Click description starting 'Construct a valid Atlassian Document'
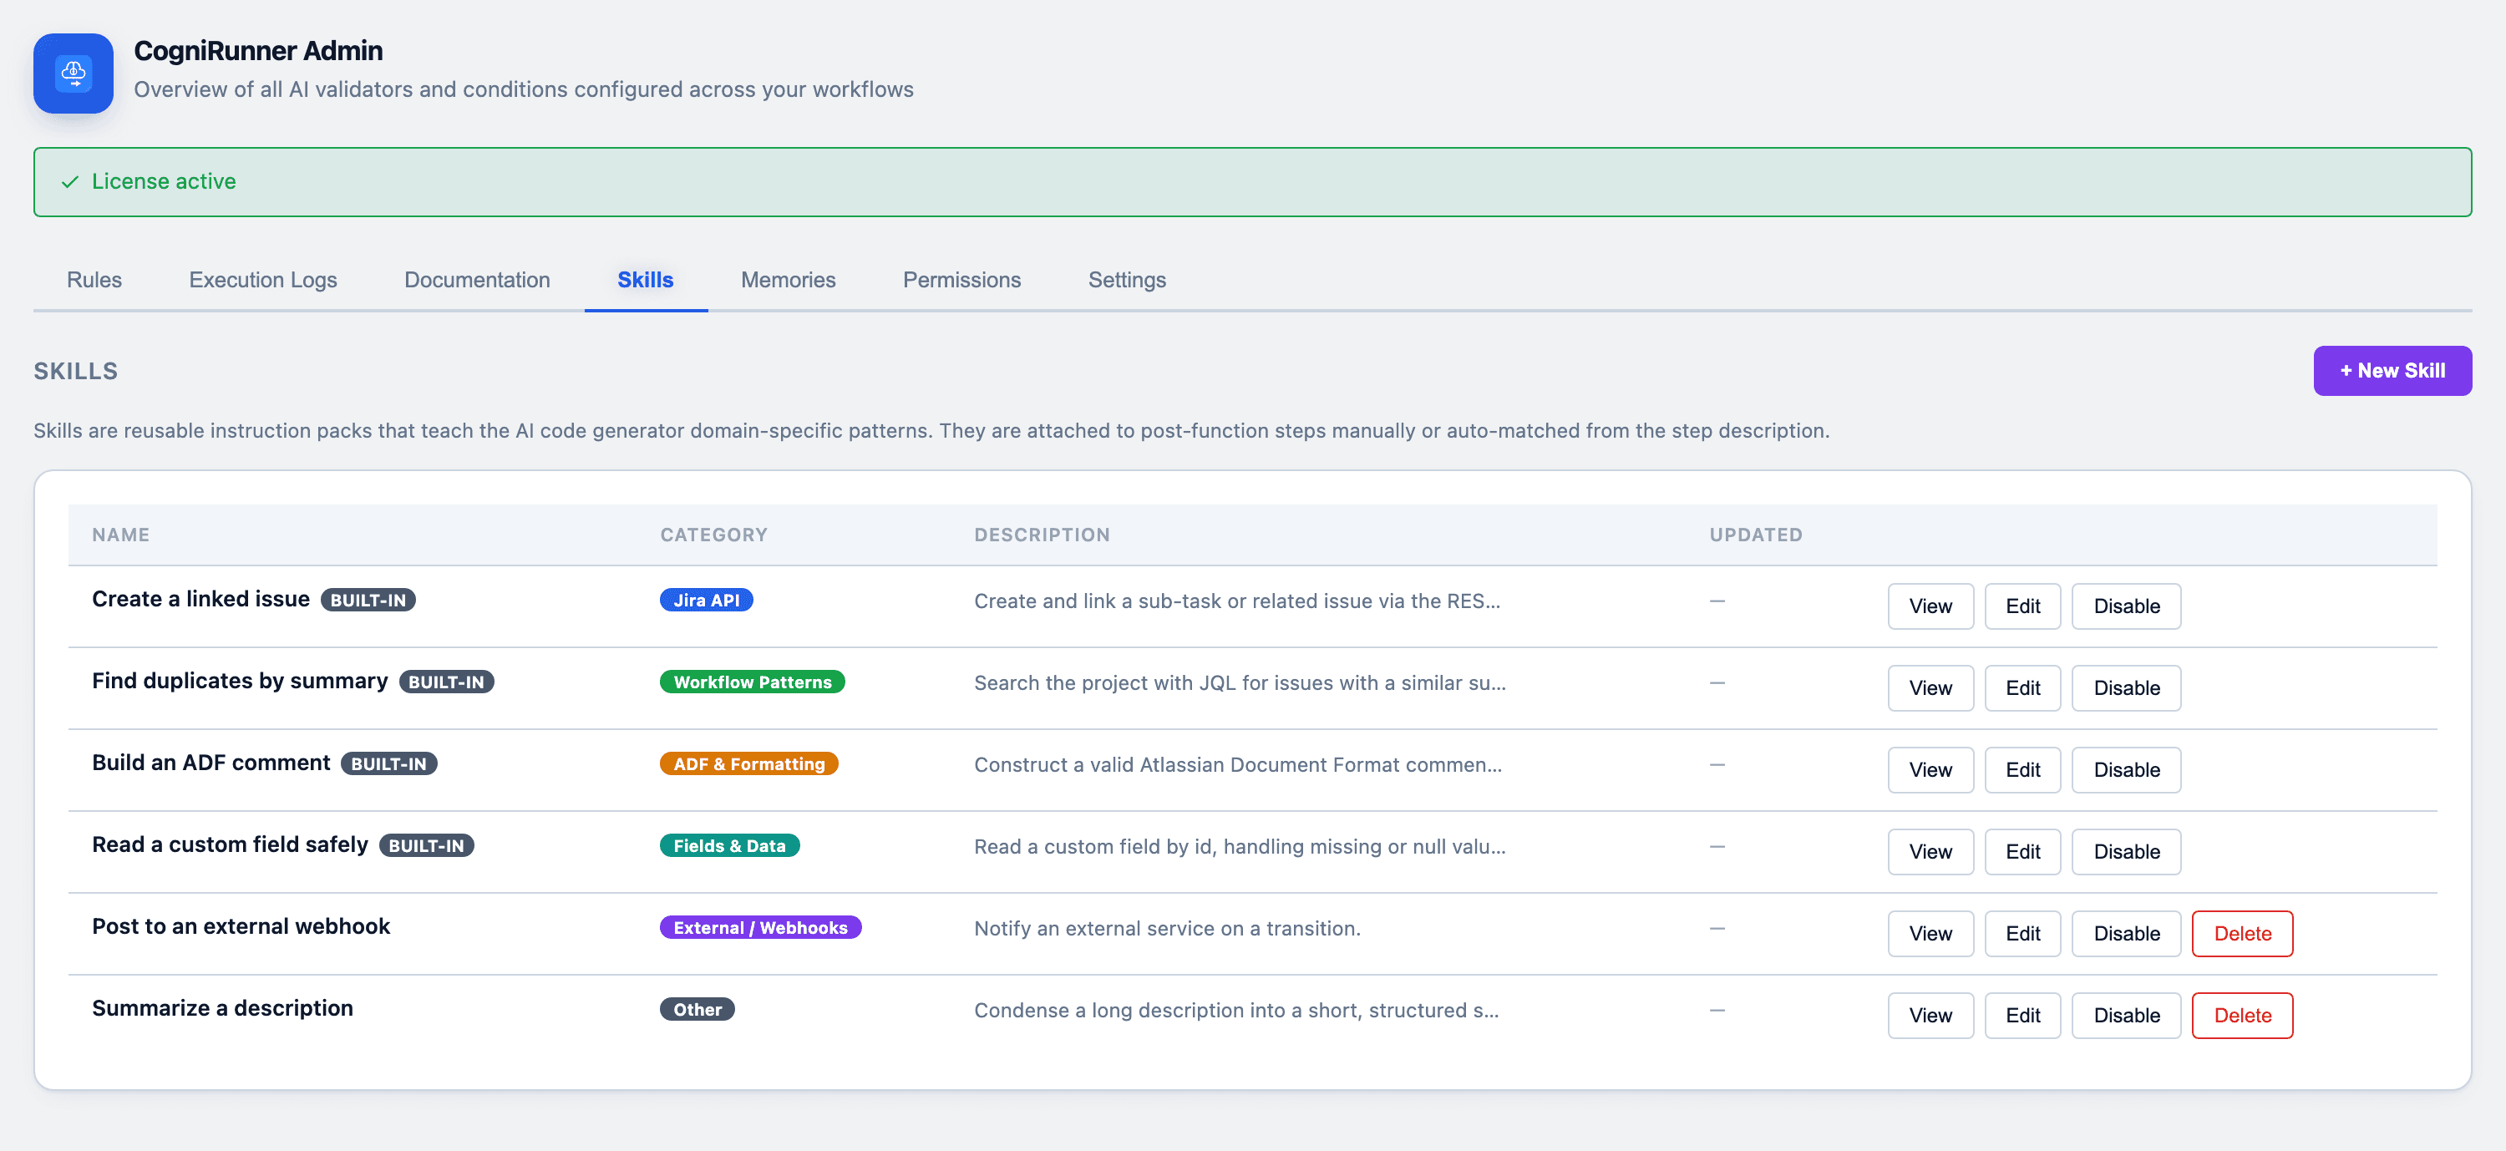2506x1151 pixels. (1239, 765)
